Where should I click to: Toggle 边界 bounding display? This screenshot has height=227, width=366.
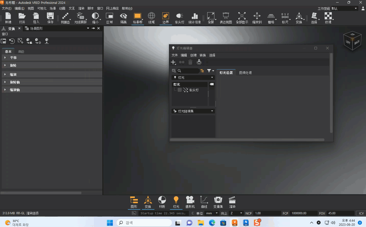pyautogui.click(x=166, y=18)
